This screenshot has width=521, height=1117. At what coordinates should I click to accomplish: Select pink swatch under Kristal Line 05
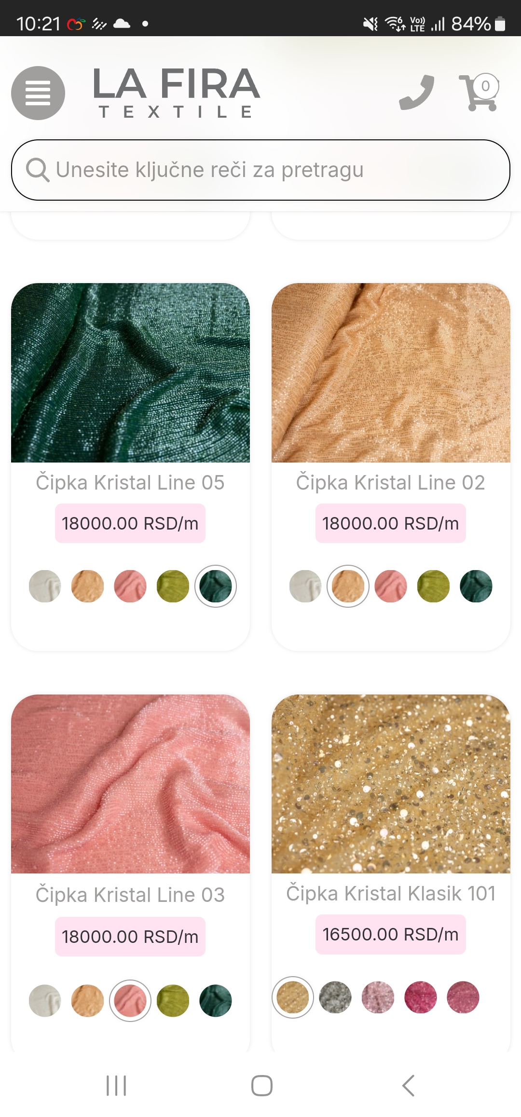pyautogui.click(x=130, y=586)
